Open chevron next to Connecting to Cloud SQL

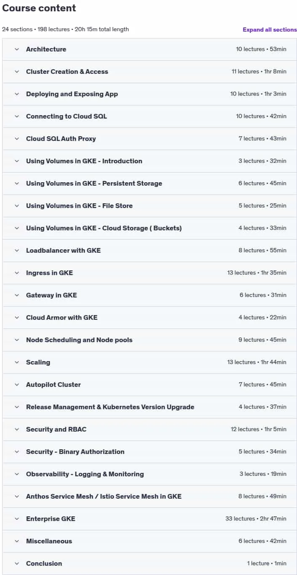click(x=17, y=116)
